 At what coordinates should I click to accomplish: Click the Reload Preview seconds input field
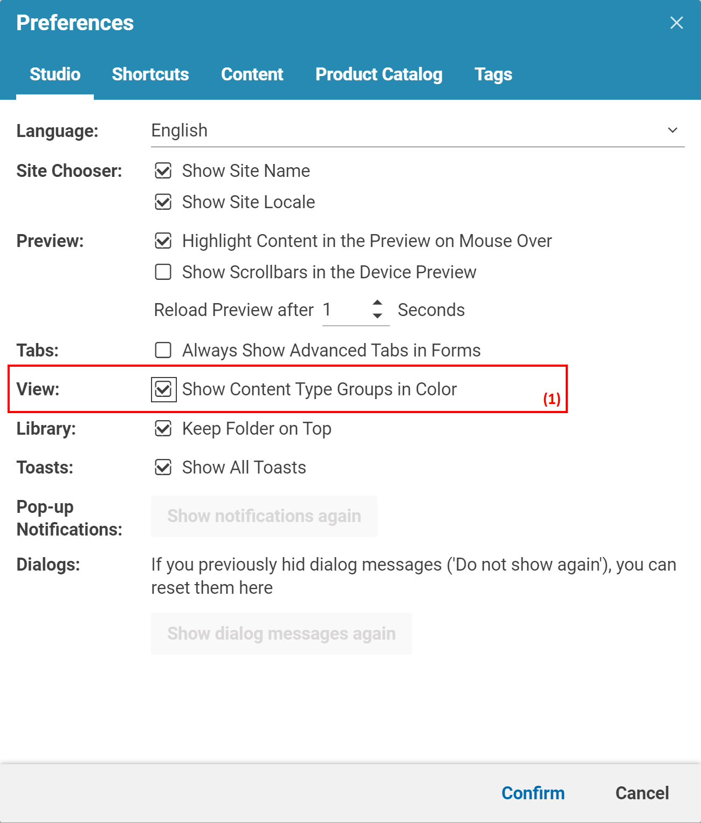click(344, 310)
